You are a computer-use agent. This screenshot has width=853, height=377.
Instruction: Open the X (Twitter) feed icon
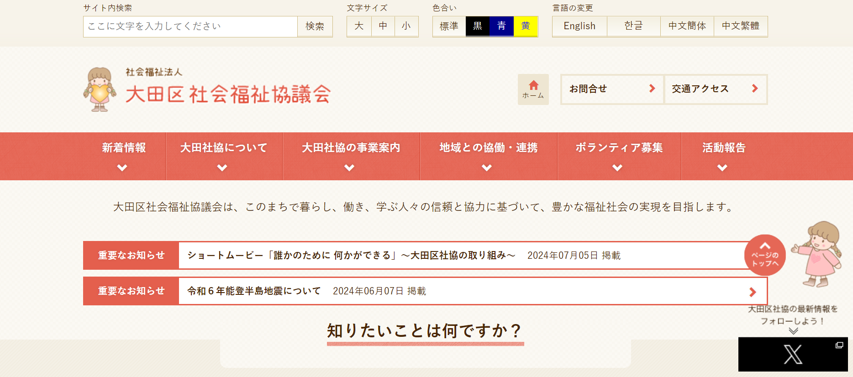click(x=793, y=354)
